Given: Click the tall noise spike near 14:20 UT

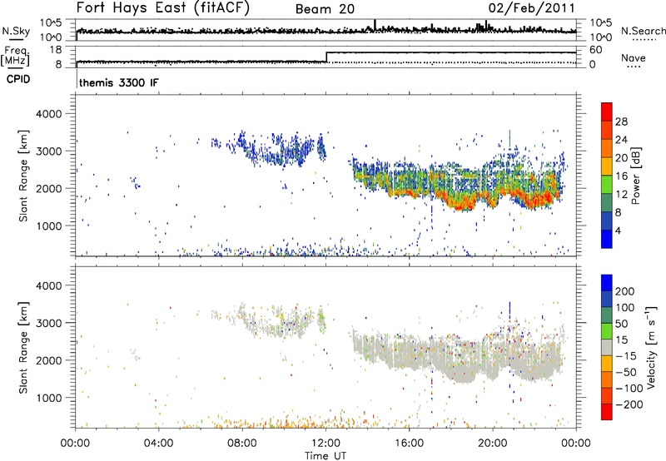Looking at the screenshot, I should click(x=375, y=25).
